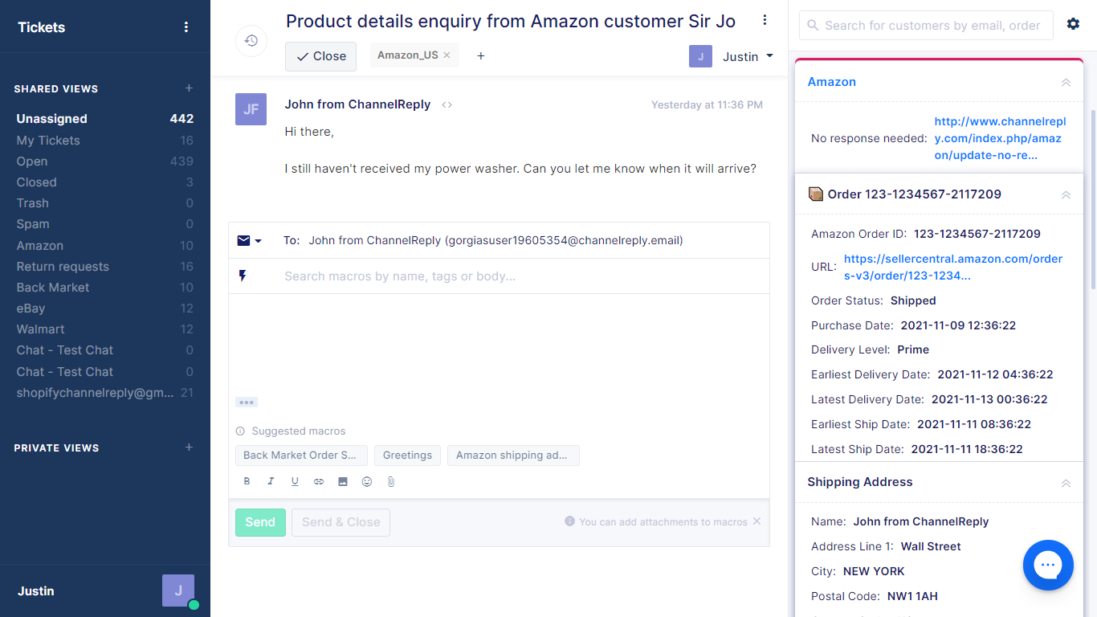Click the customer search field
1097x617 pixels.
tap(932, 26)
